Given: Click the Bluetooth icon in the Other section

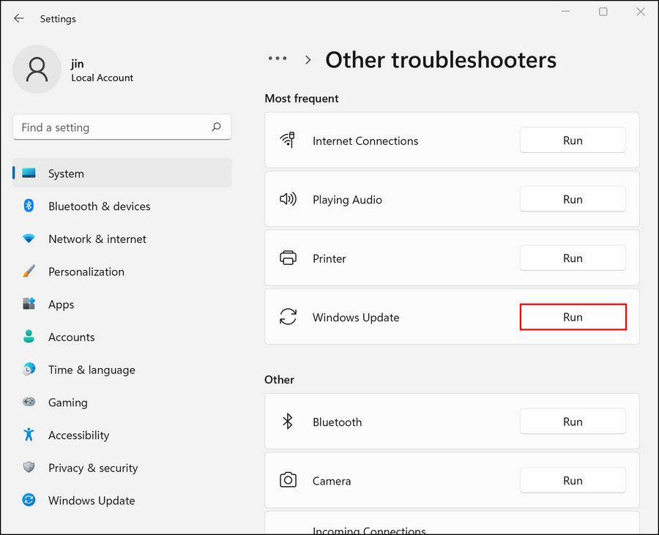Looking at the screenshot, I should tap(288, 422).
